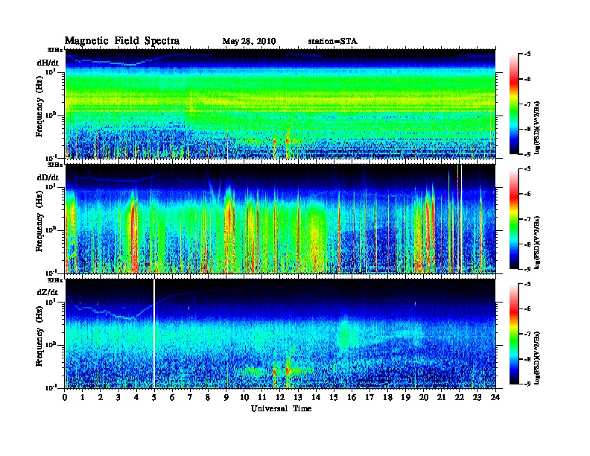Click the '-8' value on dD/dt color scale
Screen dimensions: 590x456
coord(527,244)
